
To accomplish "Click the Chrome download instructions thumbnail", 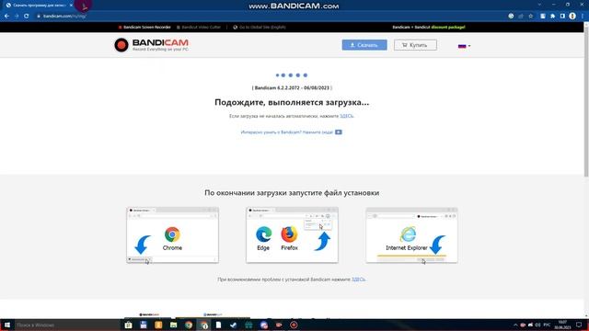I will pos(172,235).
